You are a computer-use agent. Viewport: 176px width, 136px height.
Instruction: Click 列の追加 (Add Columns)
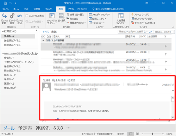[x=73, y=19]
